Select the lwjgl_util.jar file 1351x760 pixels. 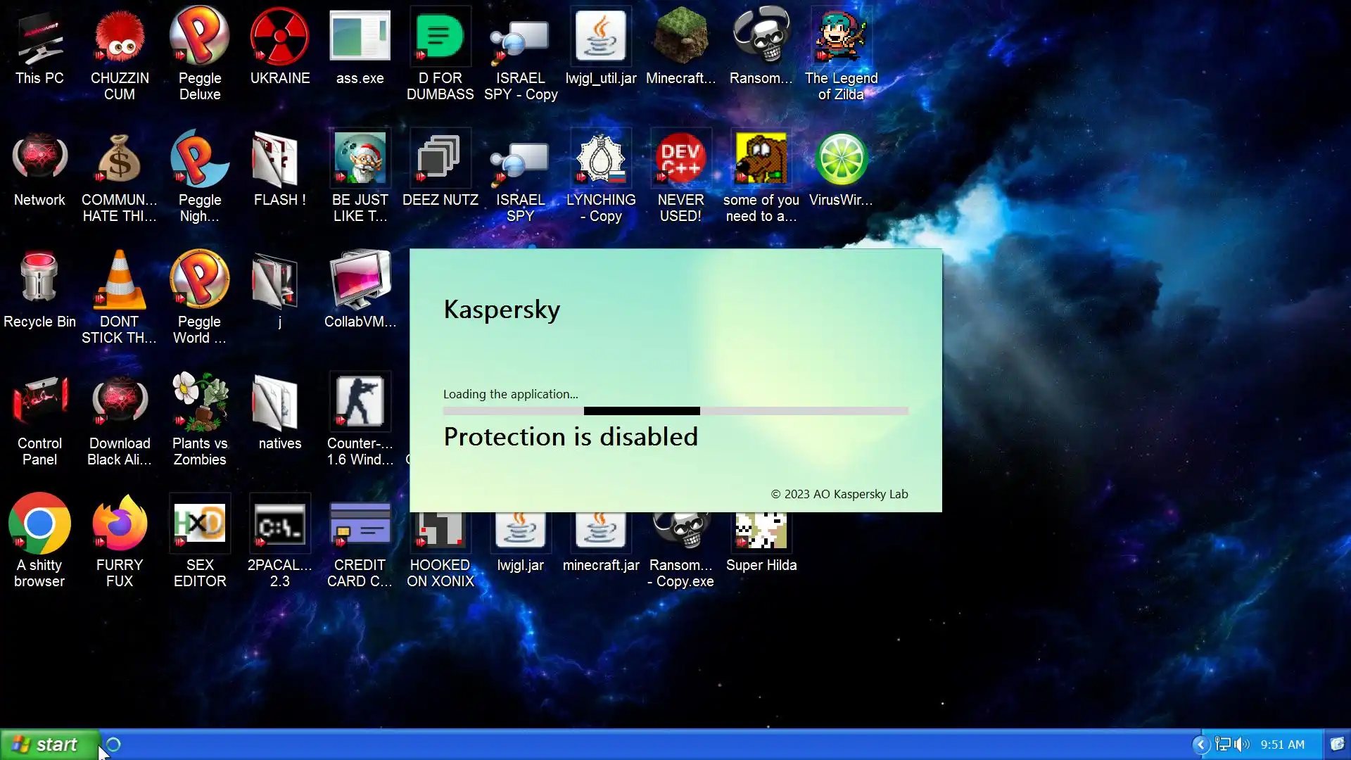coord(600,37)
